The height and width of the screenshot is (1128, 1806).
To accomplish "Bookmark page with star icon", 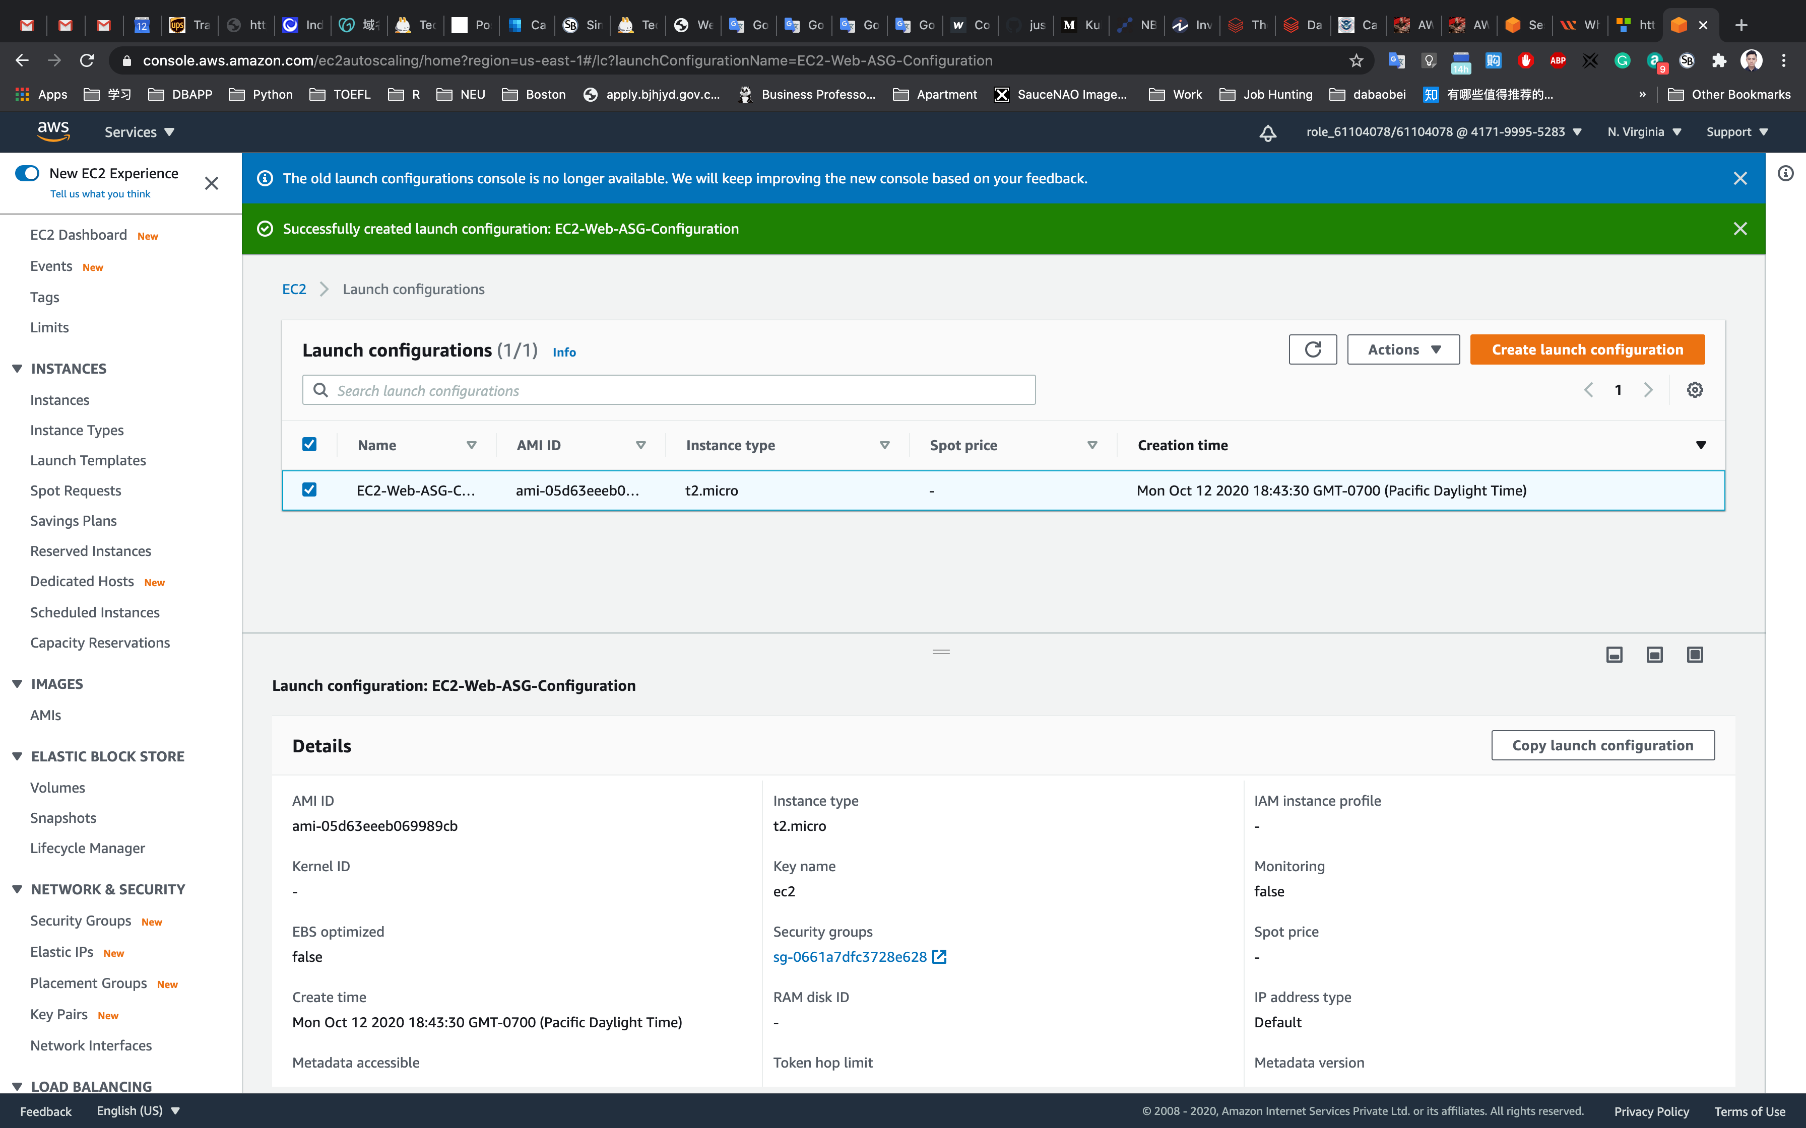I will [1356, 60].
